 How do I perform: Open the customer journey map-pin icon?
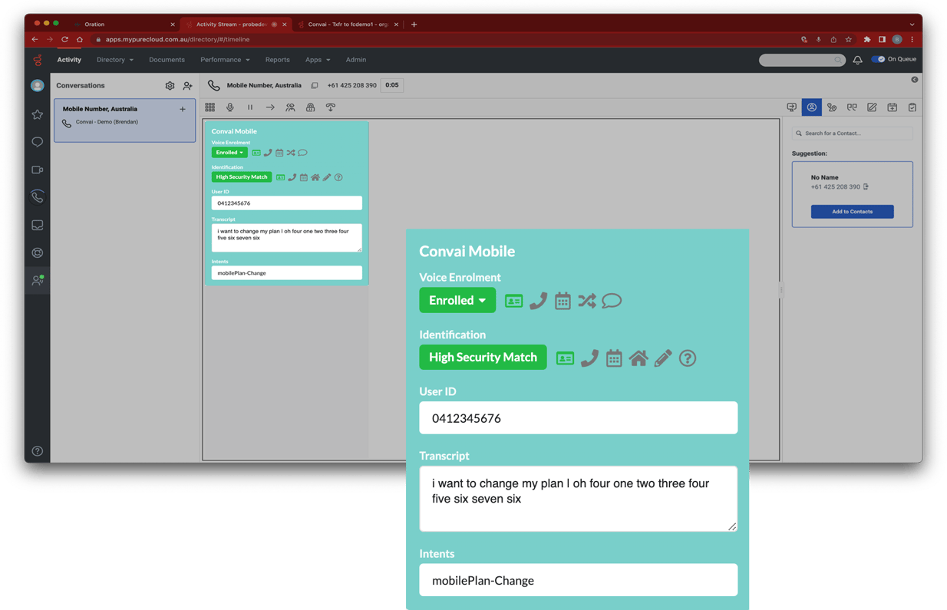click(x=832, y=107)
